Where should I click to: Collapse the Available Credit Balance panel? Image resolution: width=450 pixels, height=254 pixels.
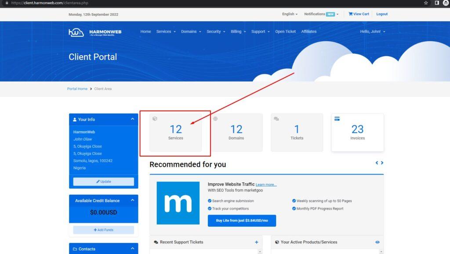[x=132, y=200]
